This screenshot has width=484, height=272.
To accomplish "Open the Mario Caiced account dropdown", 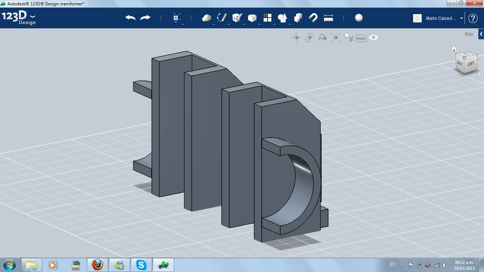I will coord(462,18).
